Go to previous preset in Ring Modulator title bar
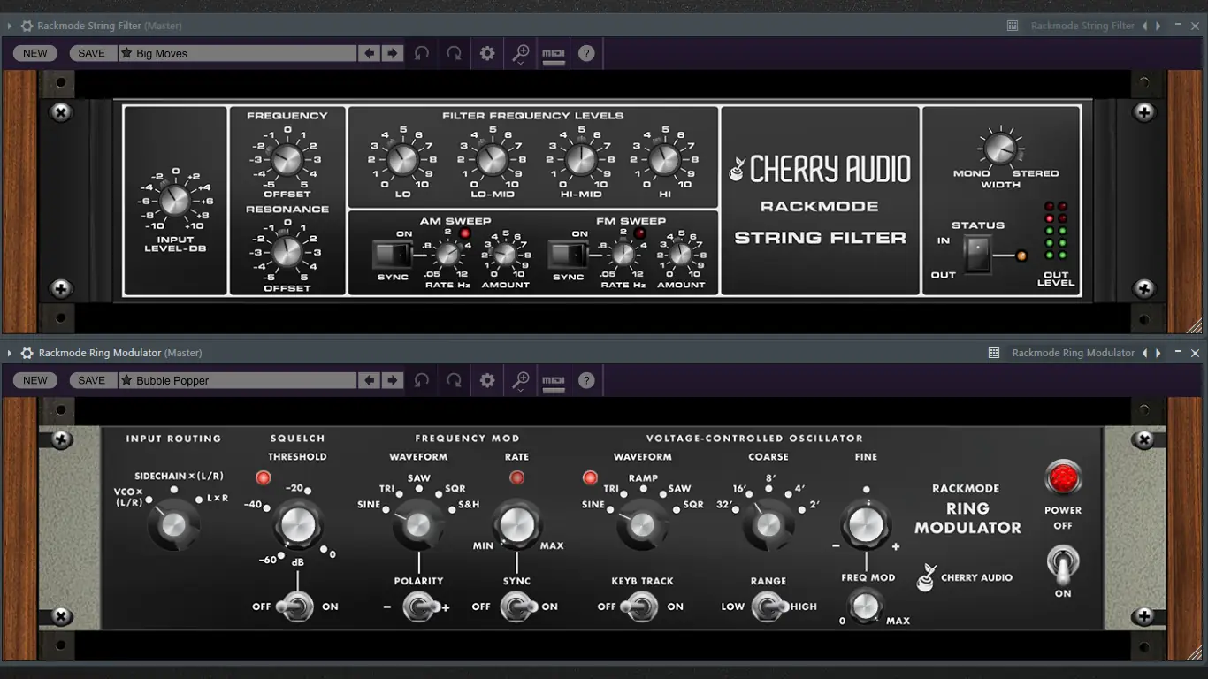The height and width of the screenshot is (679, 1208). tap(1145, 353)
